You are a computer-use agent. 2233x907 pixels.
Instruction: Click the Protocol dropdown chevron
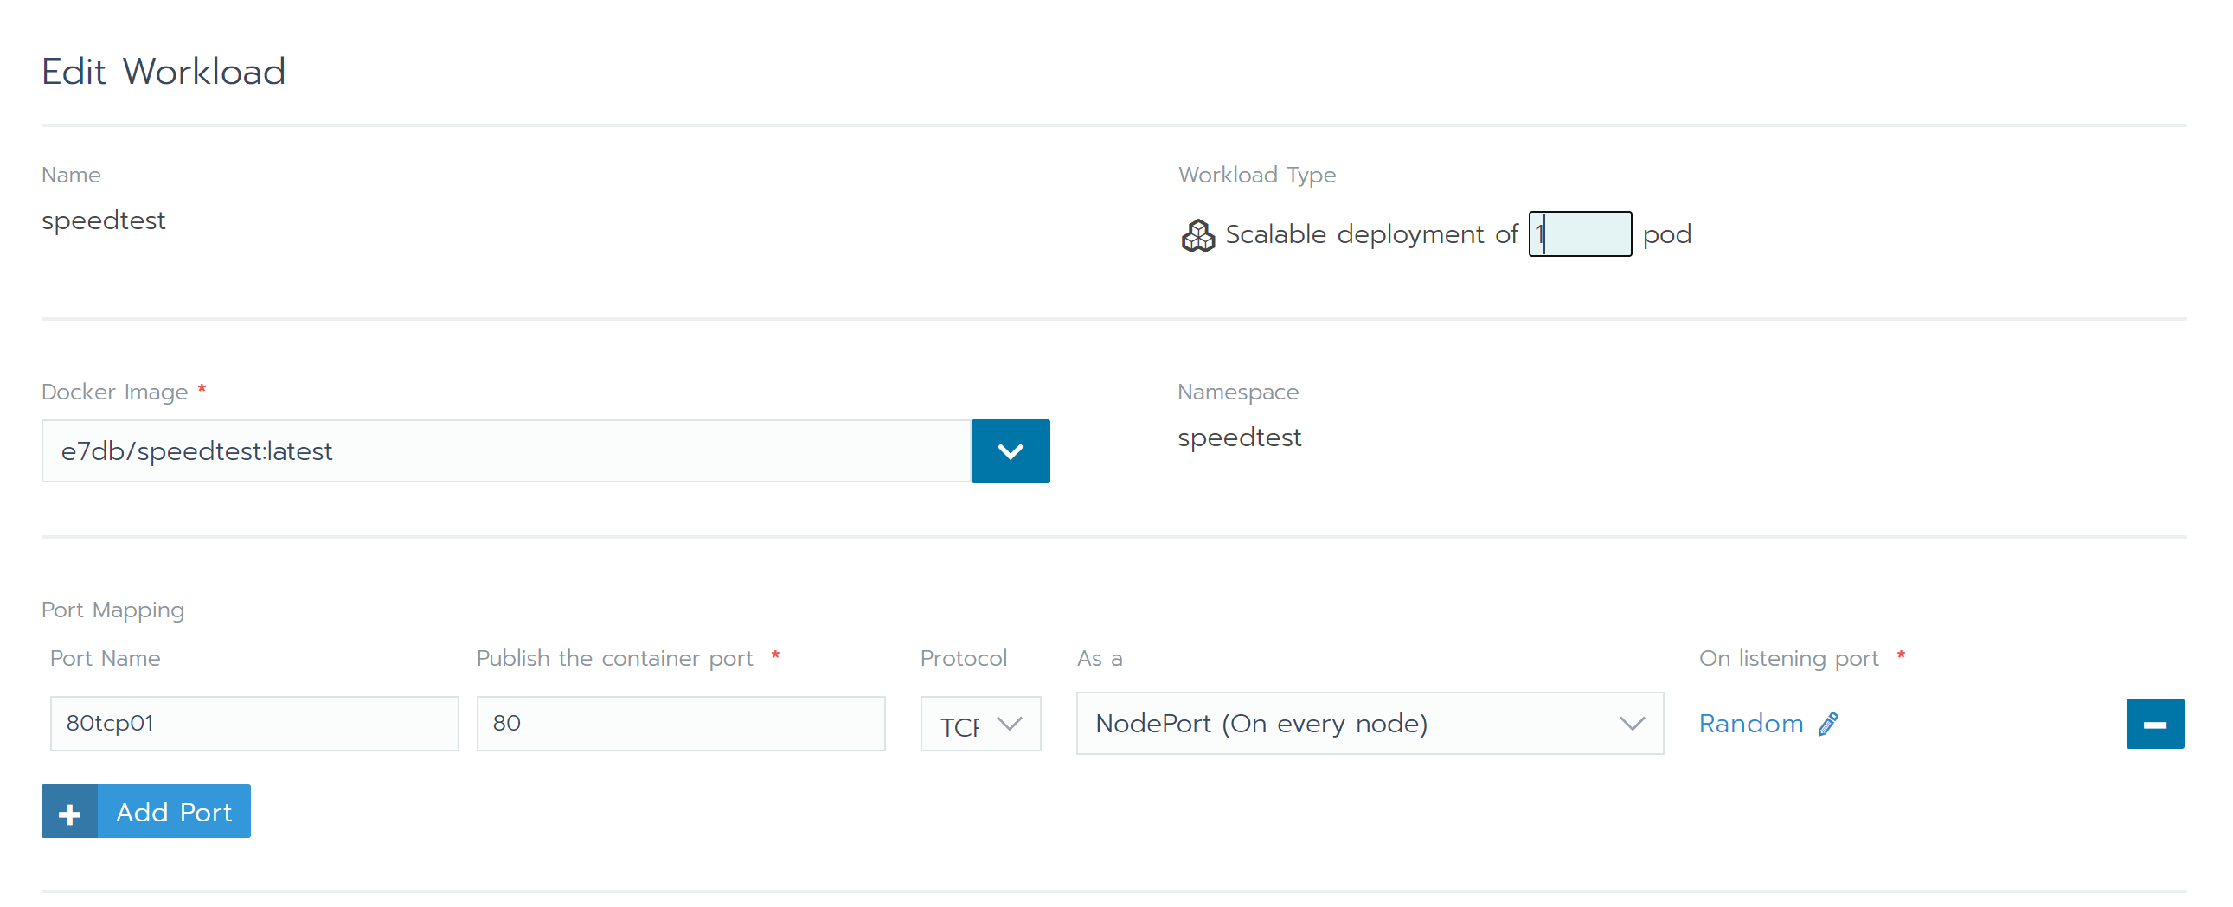point(1009,725)
